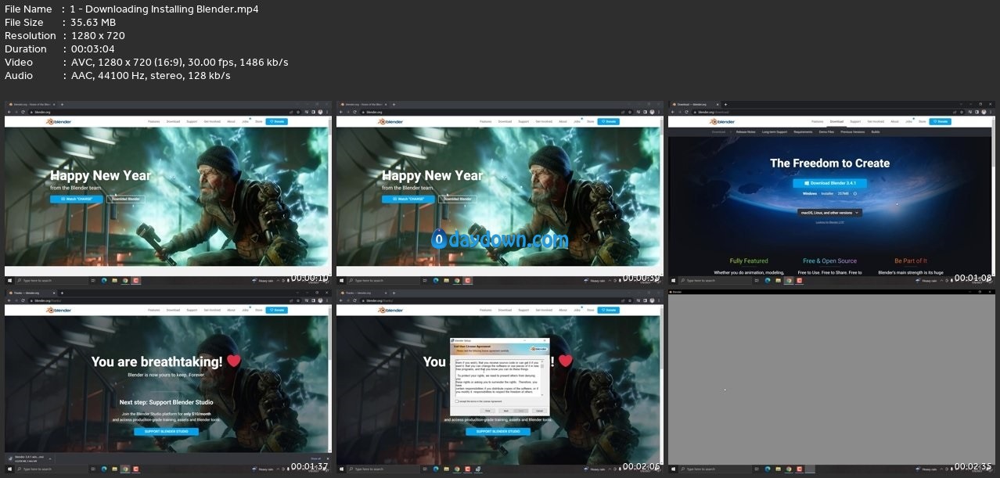
Task: Select Demo Files in the download sub-navigation
Action: (x=826, y=132)
